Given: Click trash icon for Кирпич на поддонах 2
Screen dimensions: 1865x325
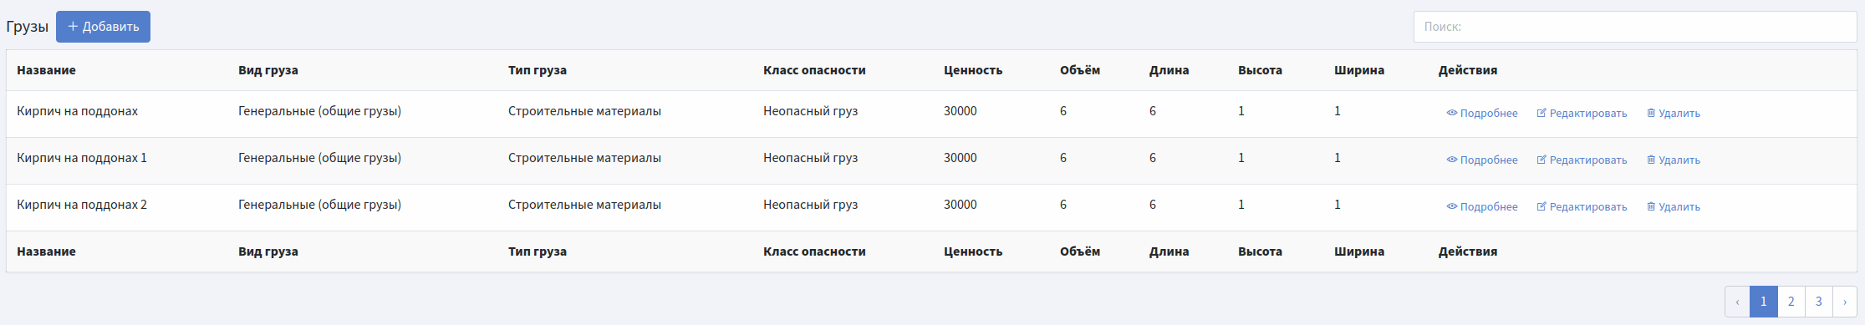Looking at the screenshot, I should point(1651,206).
